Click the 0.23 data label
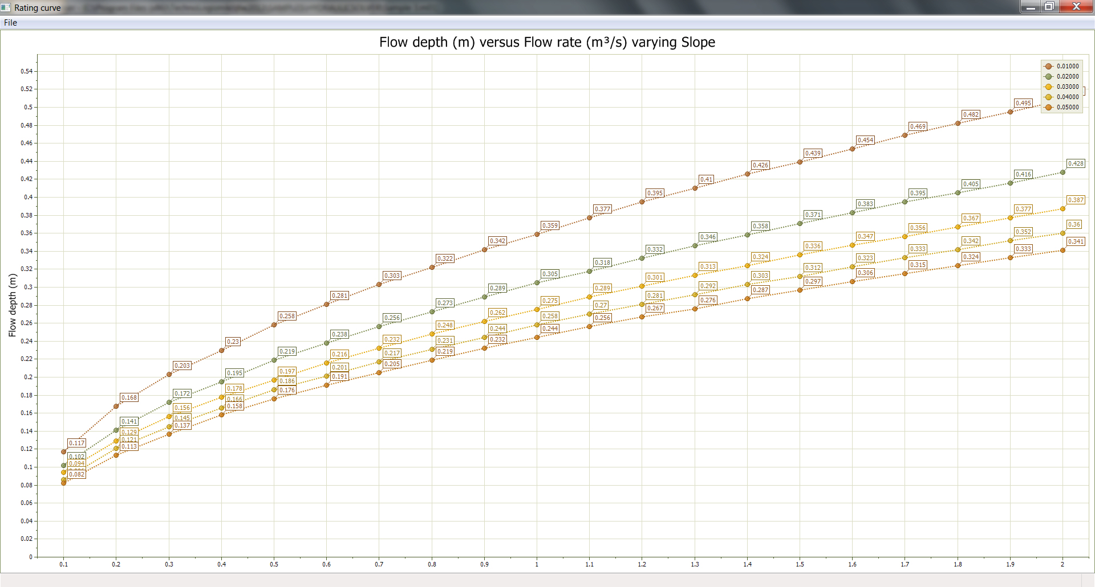Screen dimensions: 1095x587 [x=233, y=342]
